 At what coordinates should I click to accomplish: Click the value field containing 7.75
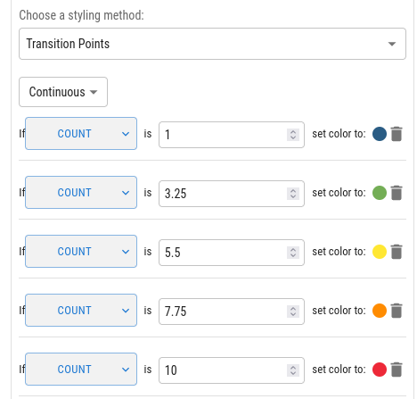232,312
